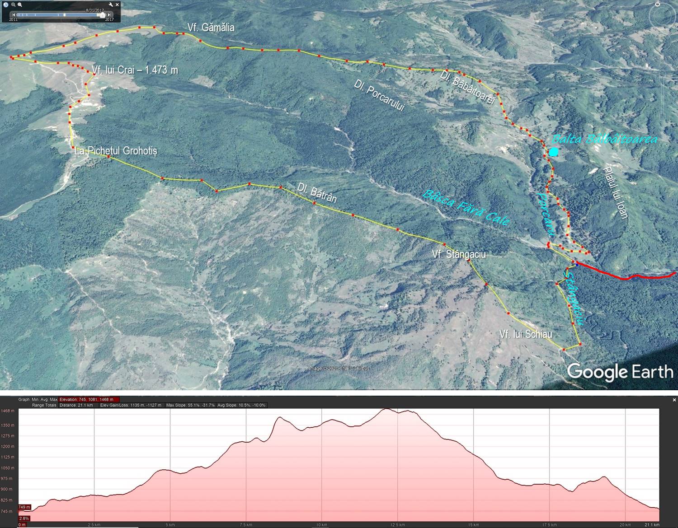Click the Elevation min/avg/max stats box
Screen dimensions: 678x528
click(89, 399)
